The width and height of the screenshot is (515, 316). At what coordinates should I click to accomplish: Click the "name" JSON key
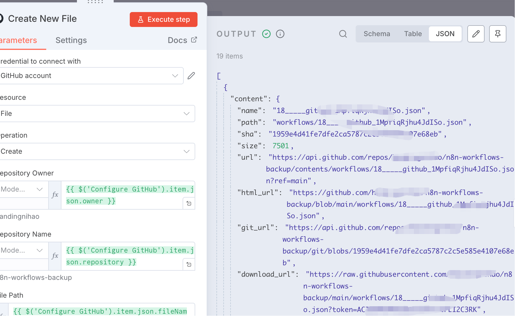249,111
